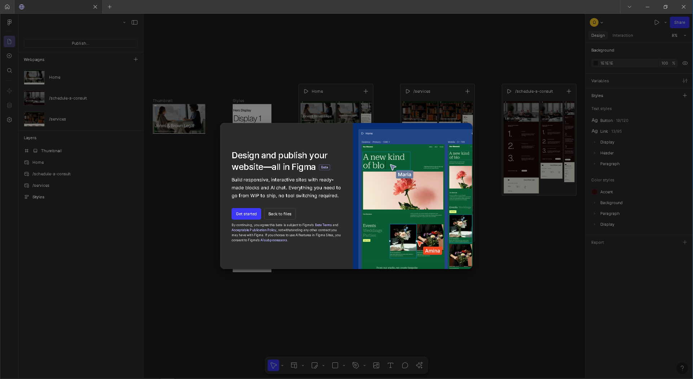Select the Pen tool in the toolbar
693x379 pixels.
(356, 365)
